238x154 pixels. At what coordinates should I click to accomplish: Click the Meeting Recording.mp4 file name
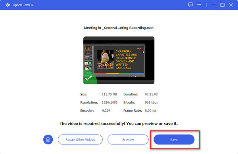click(x=119, y=28)
